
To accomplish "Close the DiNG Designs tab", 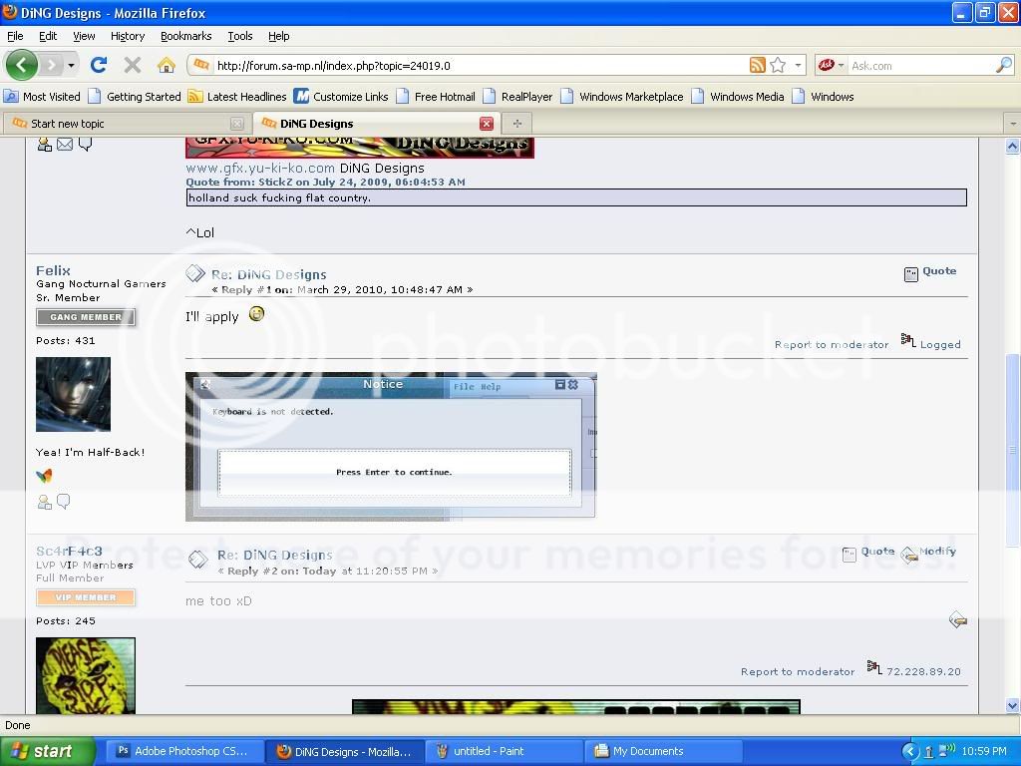I will click(487, 124).
